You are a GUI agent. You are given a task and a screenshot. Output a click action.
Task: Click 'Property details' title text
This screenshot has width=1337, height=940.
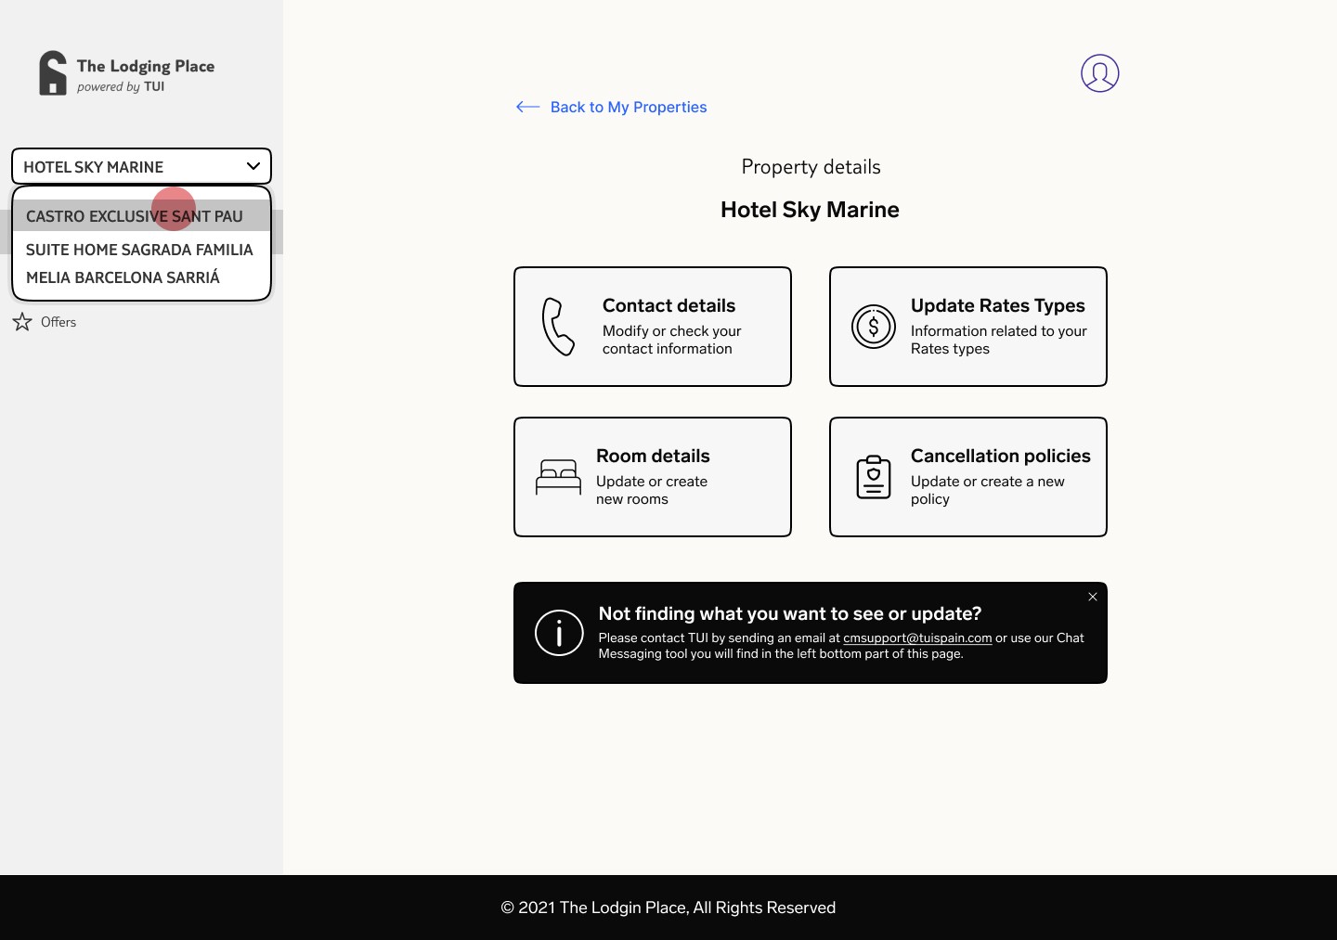pos(811,167)
